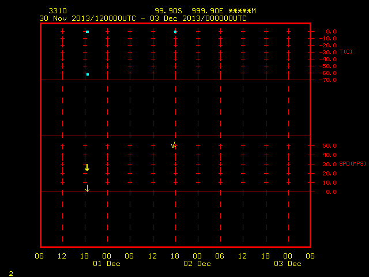Click the -70.0 temperature axis value

coord(327,80)
